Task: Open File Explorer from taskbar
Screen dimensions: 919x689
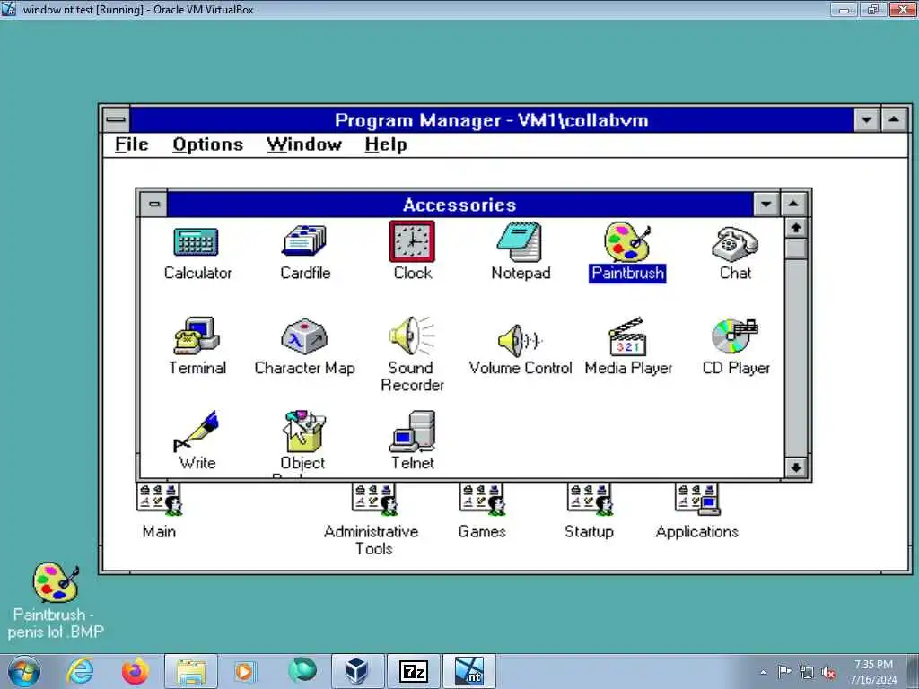Action: pos(190,671)
